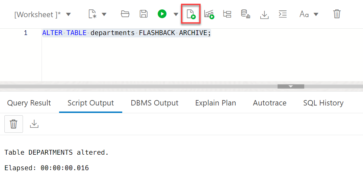363x185 pixels.
Task: Open the DBMS Output tab
Action: (x=155, y=103)
